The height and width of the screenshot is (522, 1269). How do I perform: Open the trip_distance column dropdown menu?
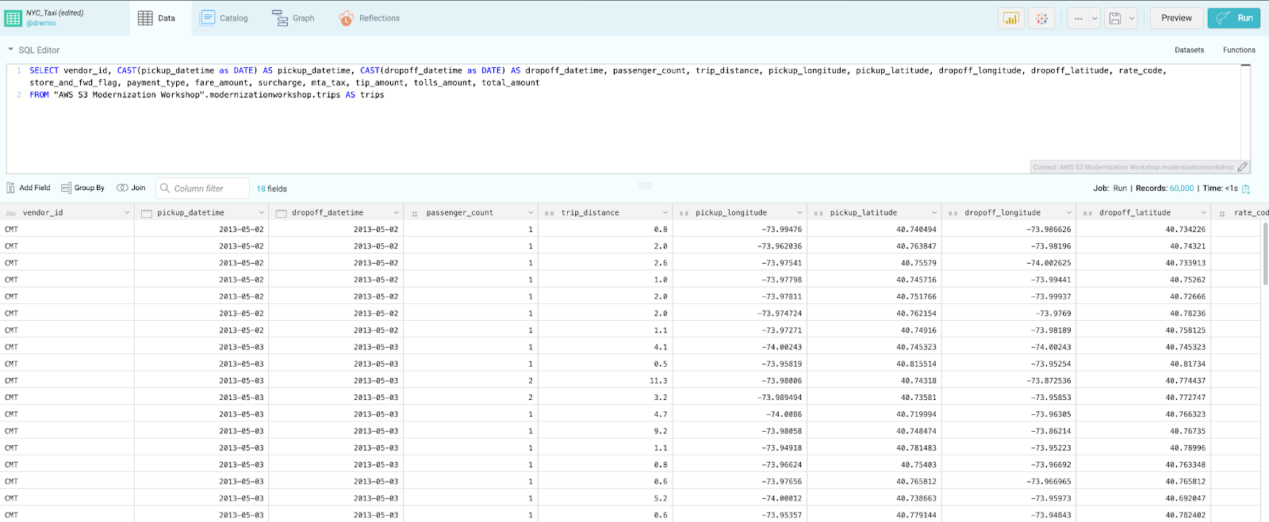pos(665,213)
